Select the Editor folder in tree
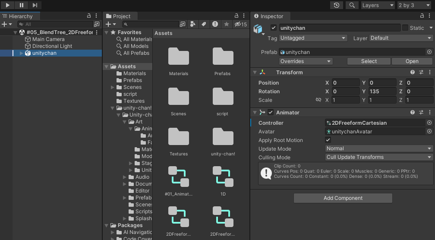 (139, 191)
